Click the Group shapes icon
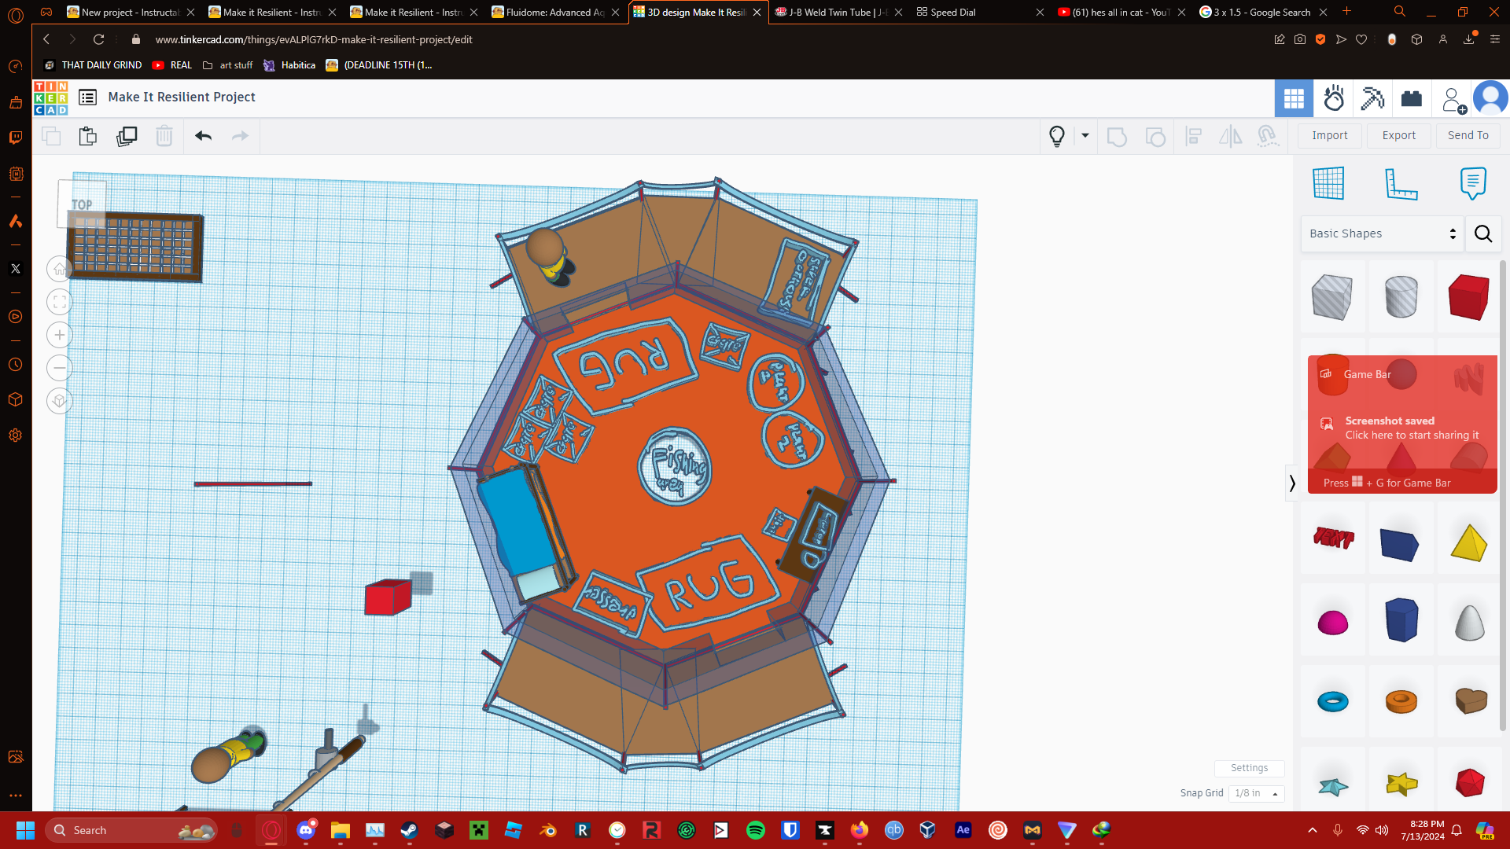This screenshot has width=1510, height=849. pyautogui.click(x=1117, y=137)
